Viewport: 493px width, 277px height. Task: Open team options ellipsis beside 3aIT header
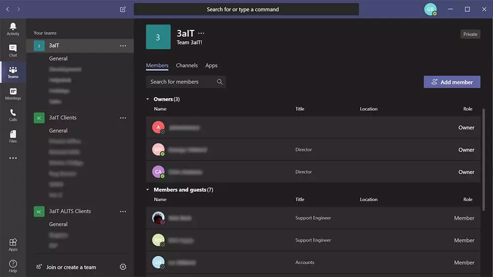(201, 33)
